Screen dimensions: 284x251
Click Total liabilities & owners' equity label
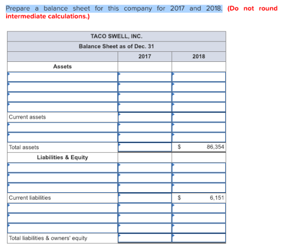click(48, 238)
